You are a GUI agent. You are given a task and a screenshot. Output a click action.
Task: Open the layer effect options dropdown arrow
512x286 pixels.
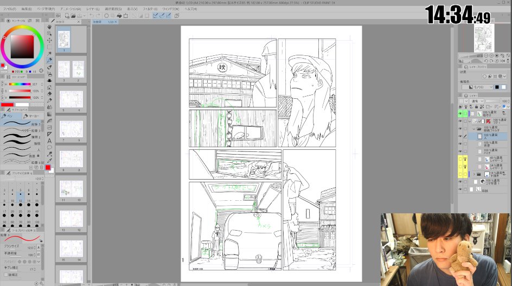click(x=504, y=76)
